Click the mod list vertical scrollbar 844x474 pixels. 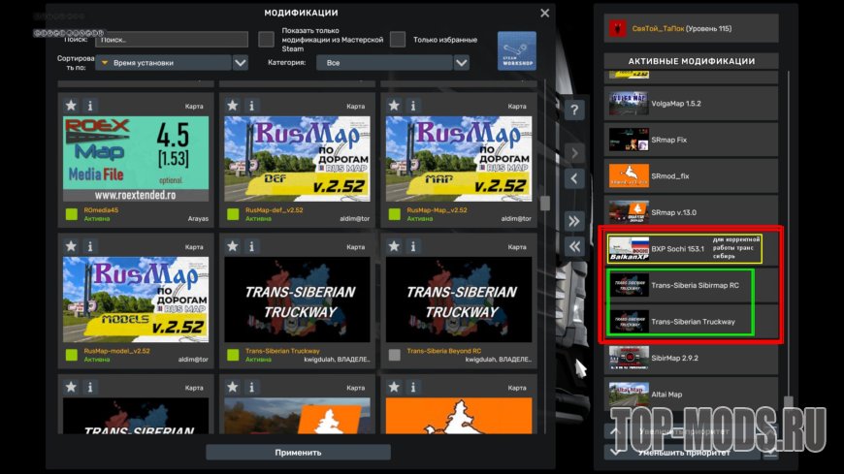coord(545,204)
